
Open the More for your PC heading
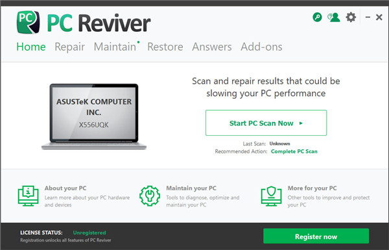click(312, 188)
